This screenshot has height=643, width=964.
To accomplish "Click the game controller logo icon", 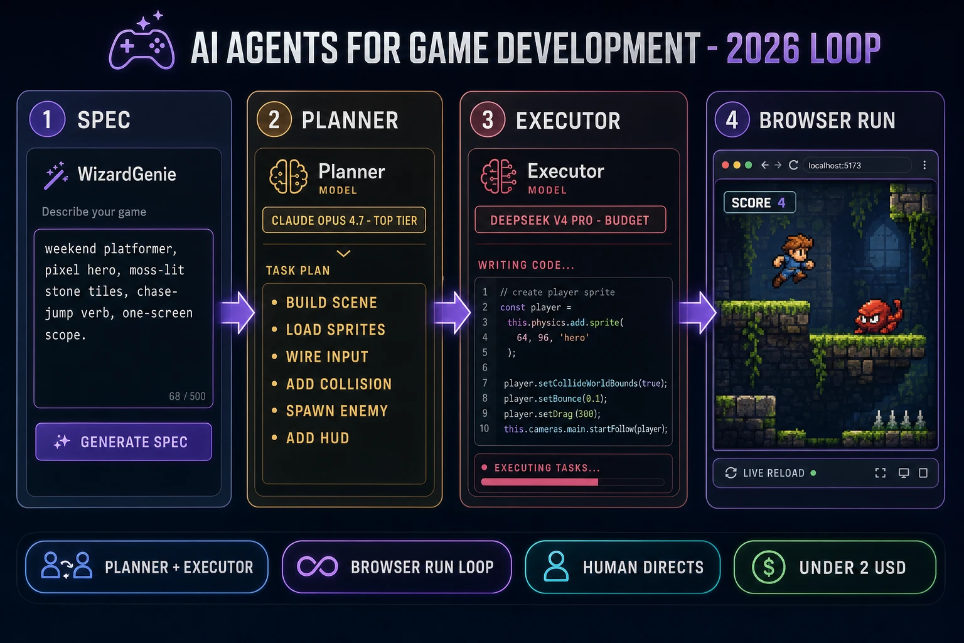I will [142, 41].
